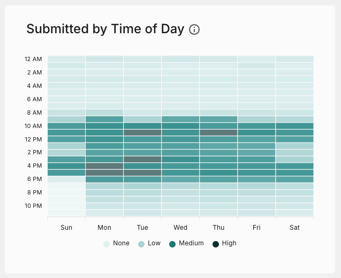Image resolution: width=341 pixels, height=278 pixels.
Task: Click the Wed day label on the axis
Action: click(180, 228)
